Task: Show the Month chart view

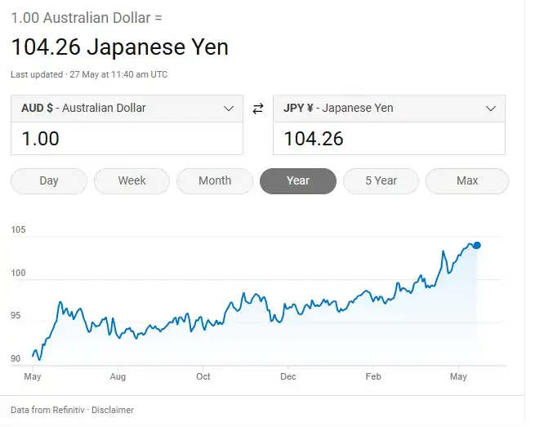Action: (215, 181)
